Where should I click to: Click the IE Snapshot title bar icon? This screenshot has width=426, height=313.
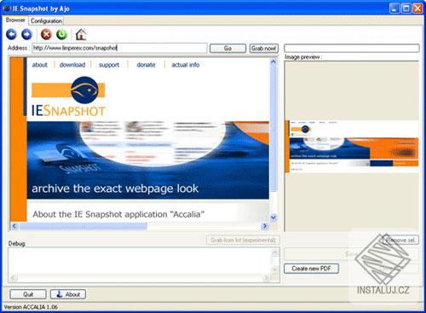pyautogui.click(x=7, y=9)
